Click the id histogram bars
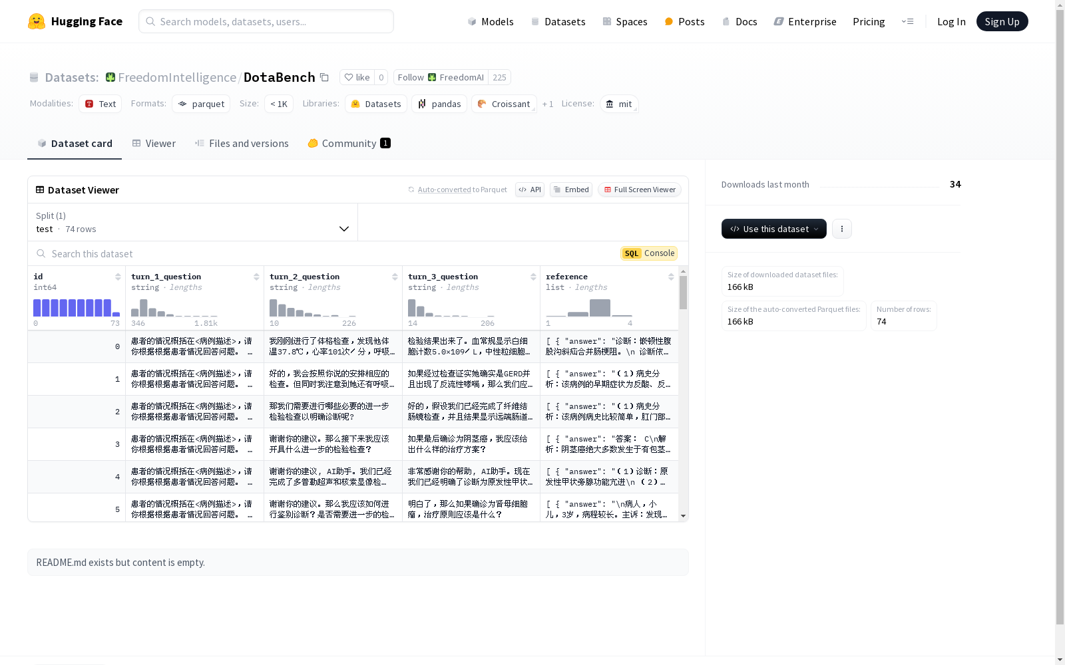This screenshot has height=665, width=1065. tap(77, 308)
